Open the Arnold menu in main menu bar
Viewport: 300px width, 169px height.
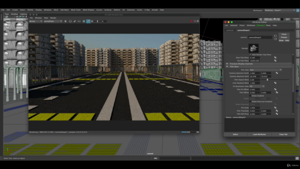coord(155,10)
